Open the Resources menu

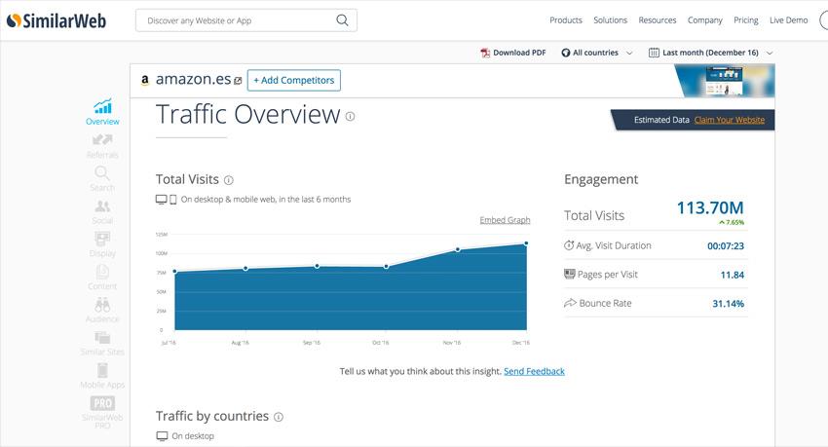click(657, 20)
